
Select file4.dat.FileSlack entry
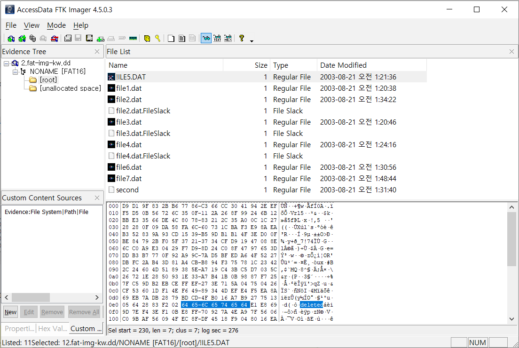click(143, 156)
